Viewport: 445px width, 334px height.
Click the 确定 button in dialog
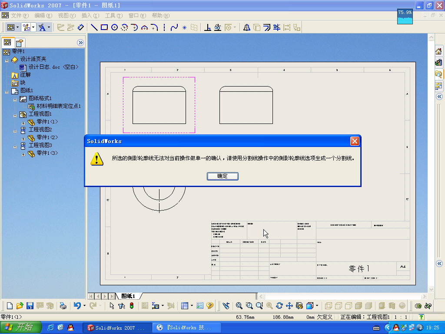tap(222, 176)
